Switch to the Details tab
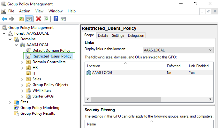 coord(103,36)
